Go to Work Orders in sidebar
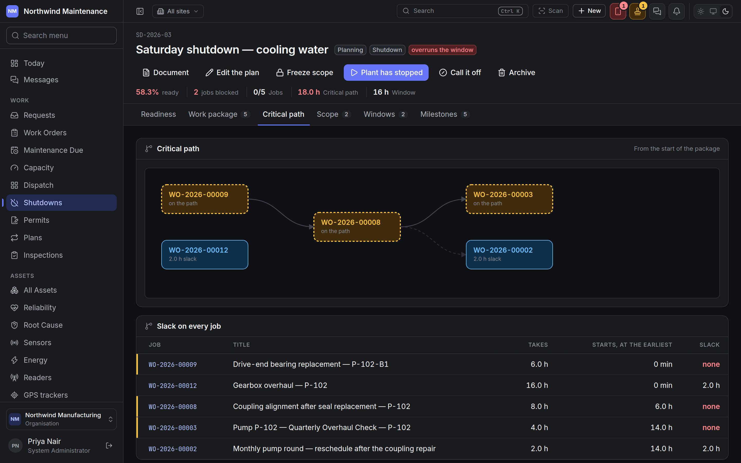741x463 pixels. [61, 132]
